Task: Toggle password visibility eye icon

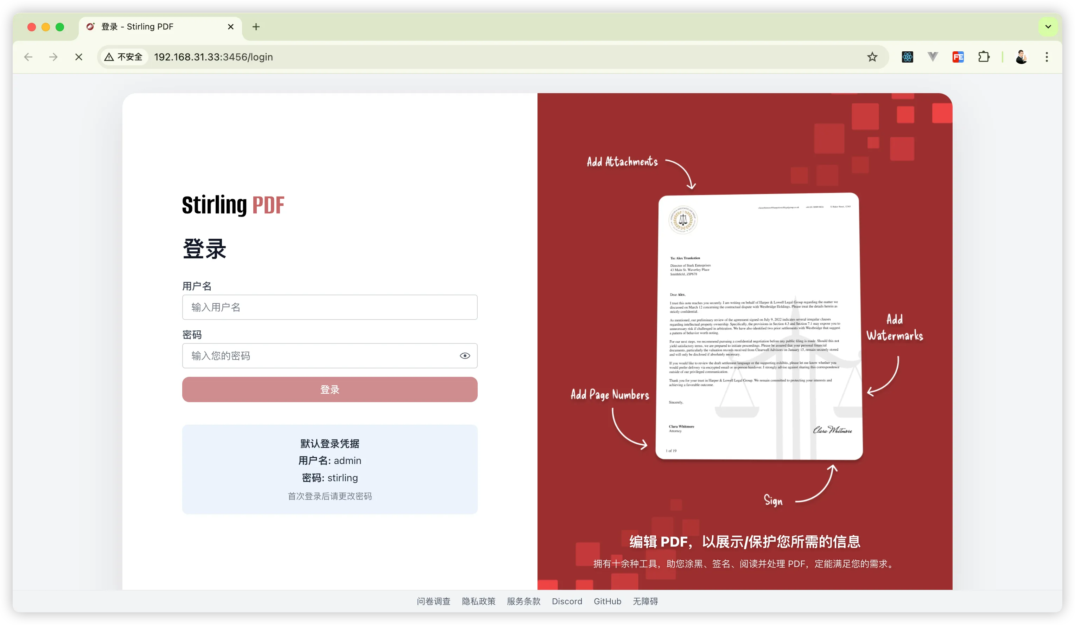Action: pos(465,356)
